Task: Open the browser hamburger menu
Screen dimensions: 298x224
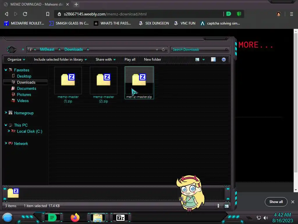Action: 291,14
